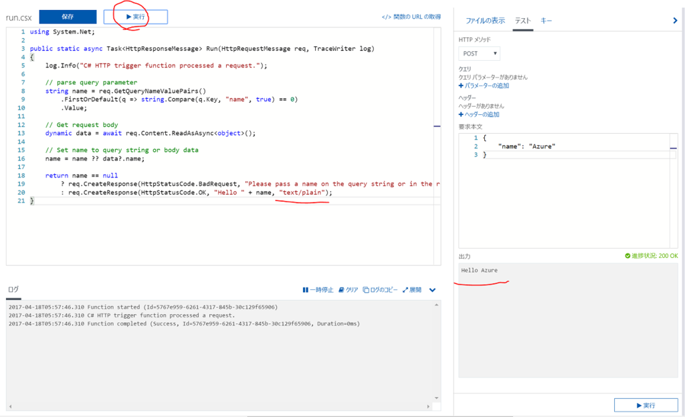The height and width of the screenshot is (417, 685).
Task: Switch to the ファイルの表示 tab
Action: pos(485,21)
